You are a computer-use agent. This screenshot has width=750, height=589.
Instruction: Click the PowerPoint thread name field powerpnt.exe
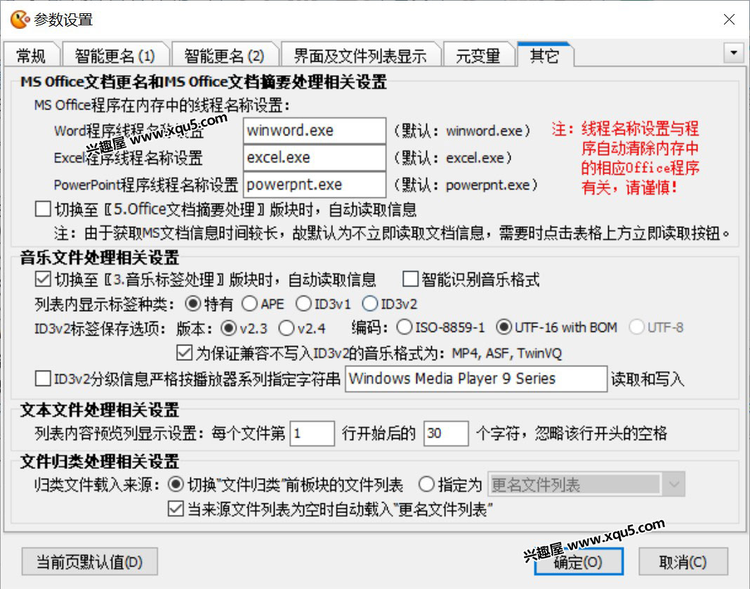[314, 185]
